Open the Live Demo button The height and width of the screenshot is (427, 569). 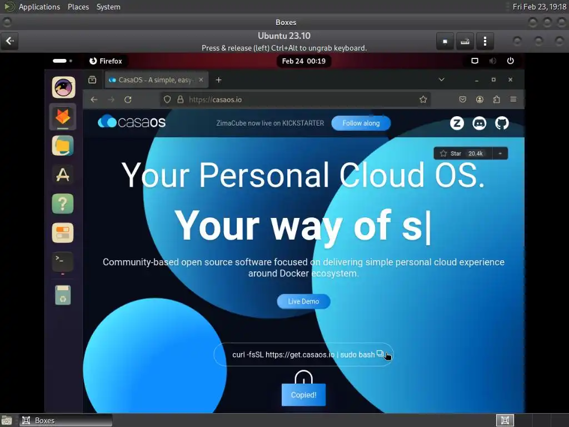click(303, 301)
